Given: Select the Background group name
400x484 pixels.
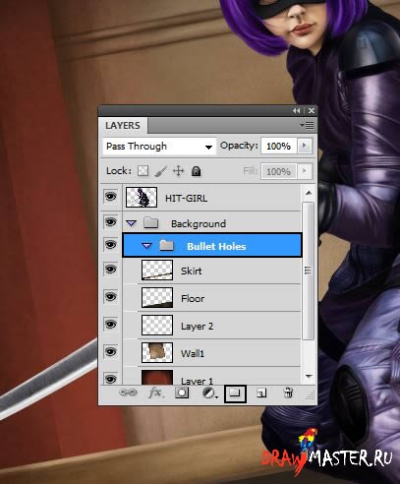Looking at the screenshot, I should pyautogui.click(x=199, y=223).
